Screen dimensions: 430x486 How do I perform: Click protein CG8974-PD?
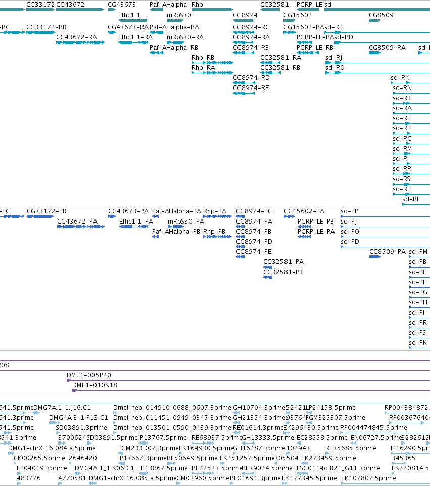coord(254,242)
